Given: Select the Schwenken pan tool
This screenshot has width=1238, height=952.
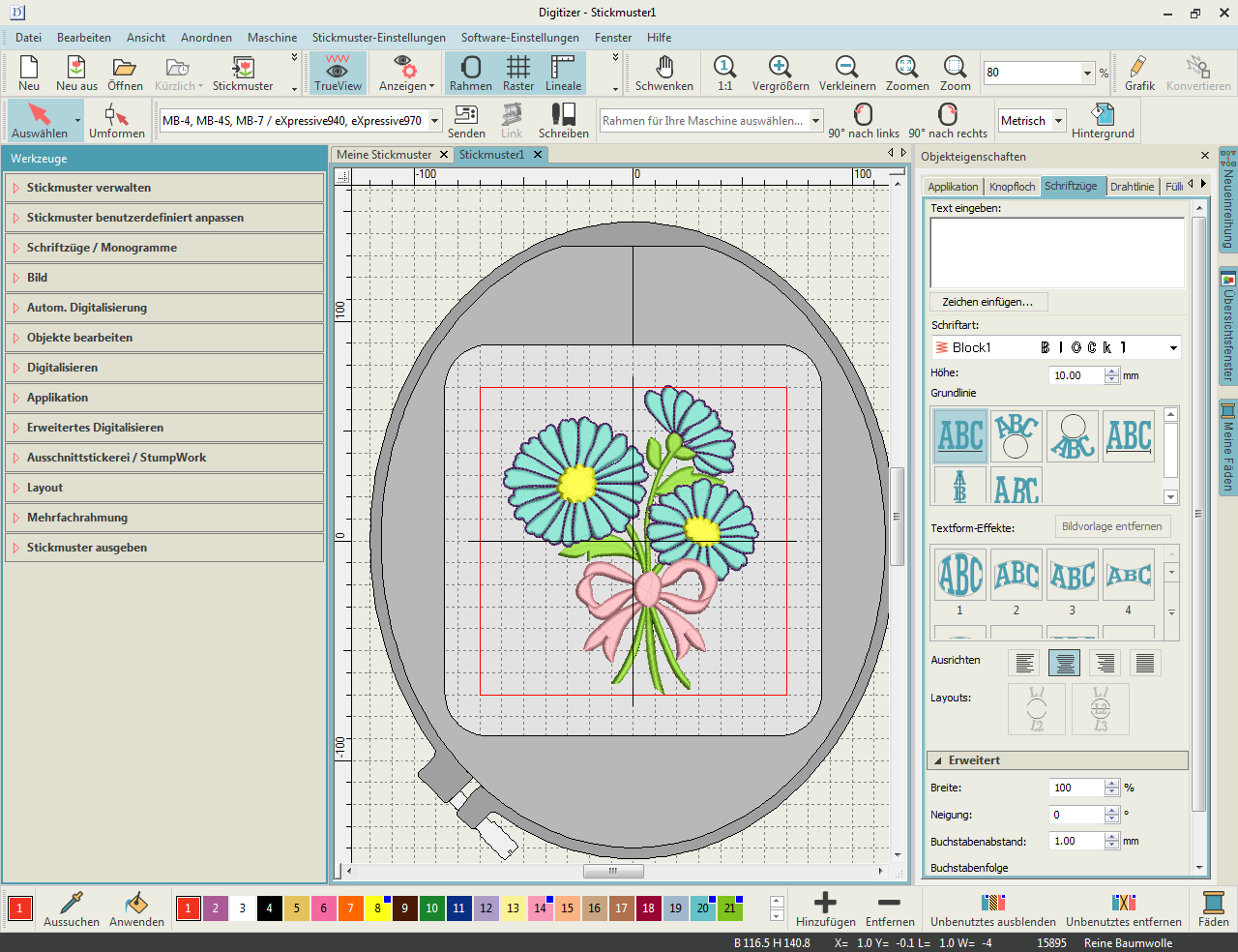Looking at the screenshot, I should (x=663, y=73).
